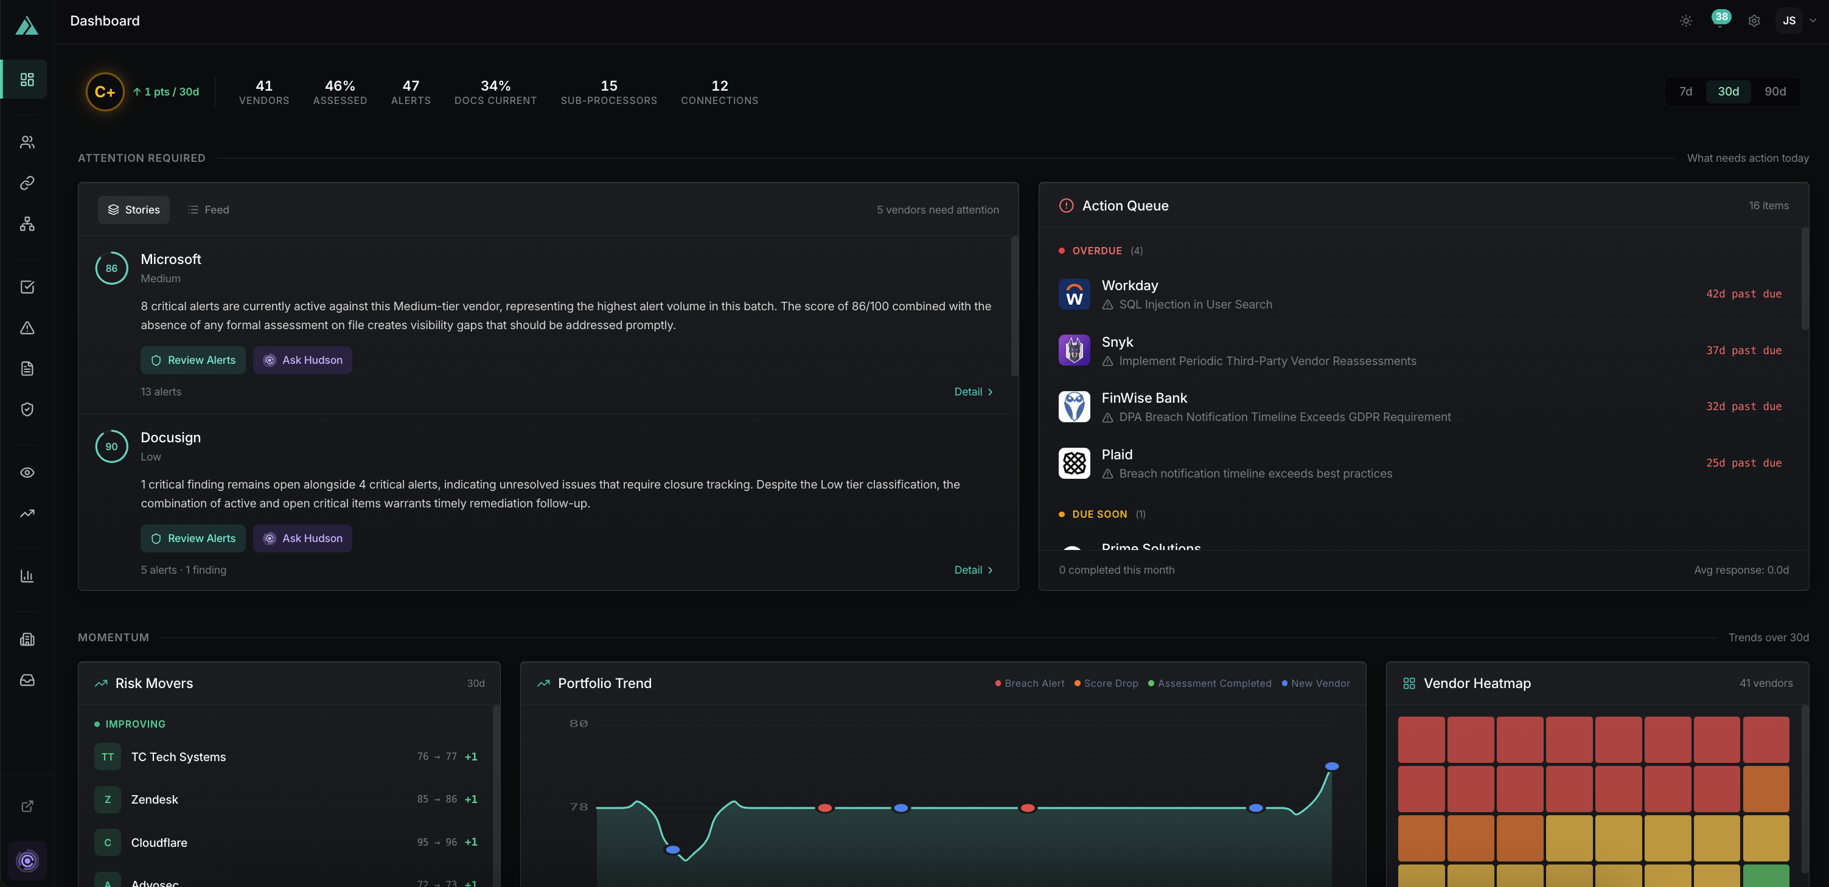
Task: Click the 46% Assessed stat
Action: tap(340, 92)
